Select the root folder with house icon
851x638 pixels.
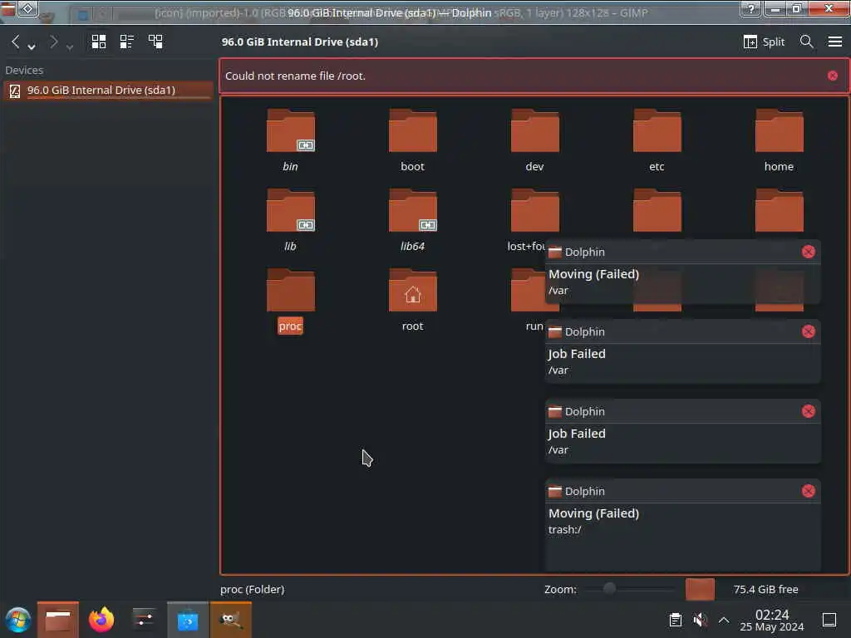point(412,301)
